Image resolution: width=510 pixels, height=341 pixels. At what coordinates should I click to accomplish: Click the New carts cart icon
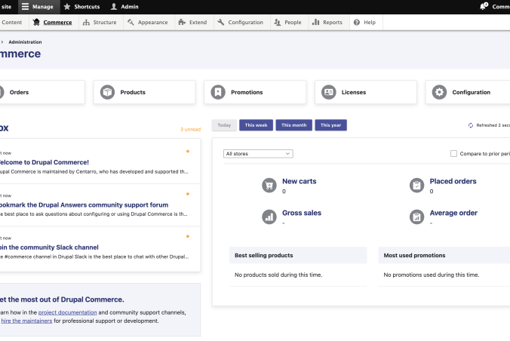point(269,186)
